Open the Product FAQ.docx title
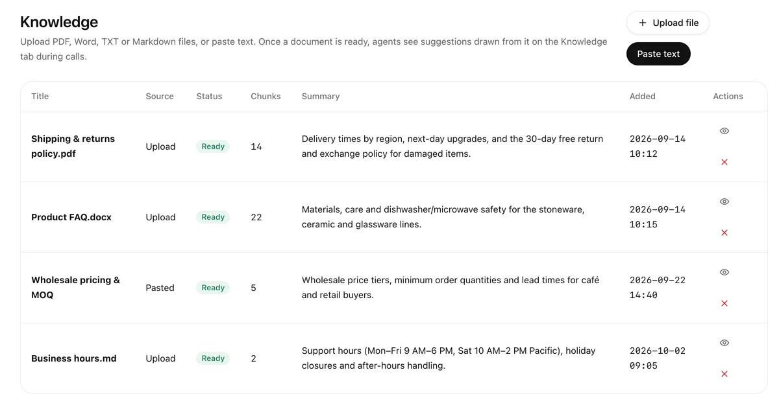Image resolution: width=779 pixels, height=405 pixels. 71,217
